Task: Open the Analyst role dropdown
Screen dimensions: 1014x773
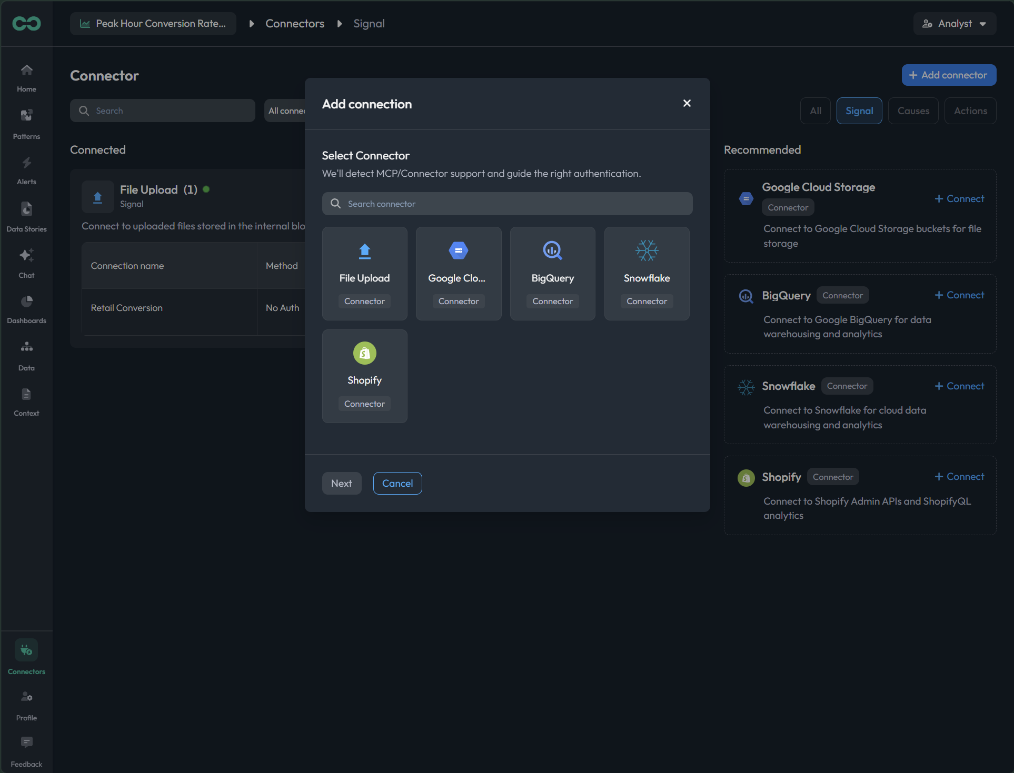Action: pyautogui.click(x=955, y=24)
